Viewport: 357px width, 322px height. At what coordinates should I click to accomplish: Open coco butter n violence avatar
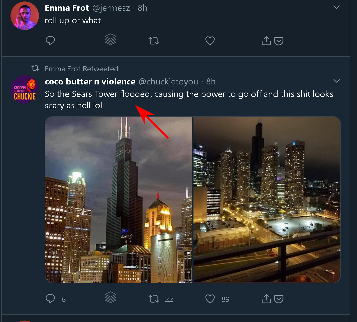pos(25,89)
